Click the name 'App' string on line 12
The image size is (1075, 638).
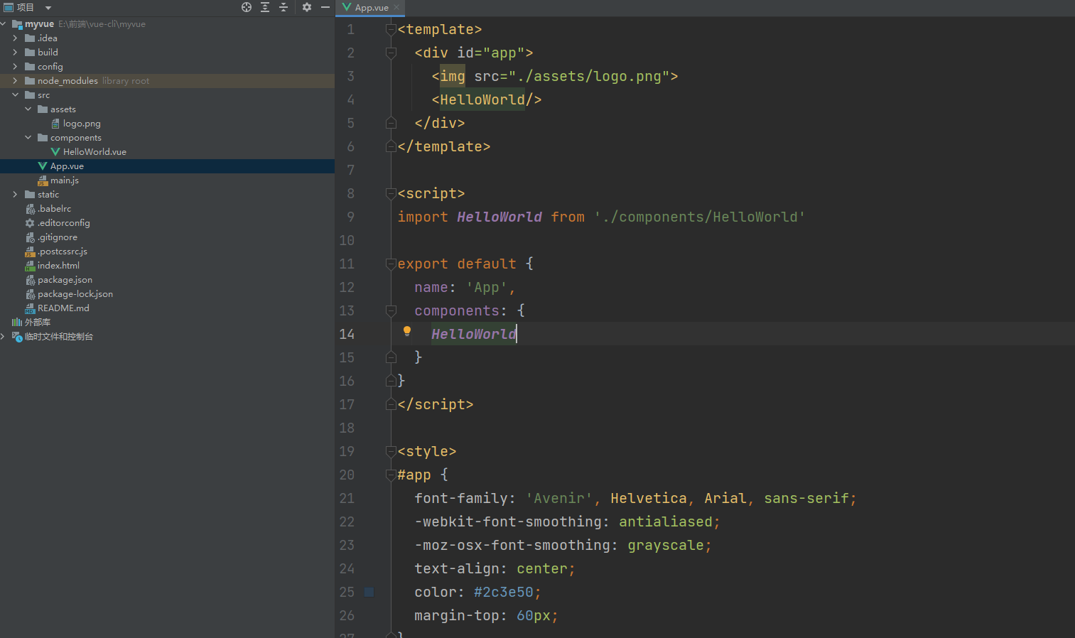pyautogui.click(x=487, y=287)
